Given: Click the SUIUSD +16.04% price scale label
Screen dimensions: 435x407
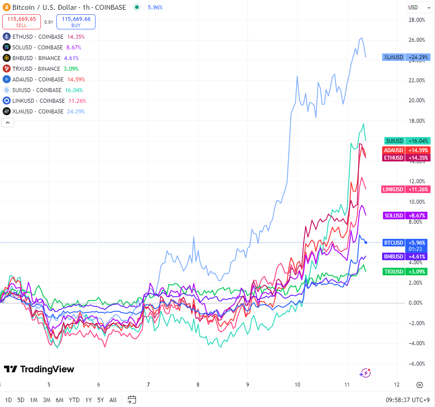Looking at the screenshot, I should (x=407, y=141).
